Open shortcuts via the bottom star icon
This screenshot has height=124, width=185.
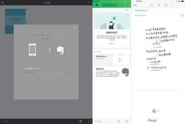tap(127, 121)
